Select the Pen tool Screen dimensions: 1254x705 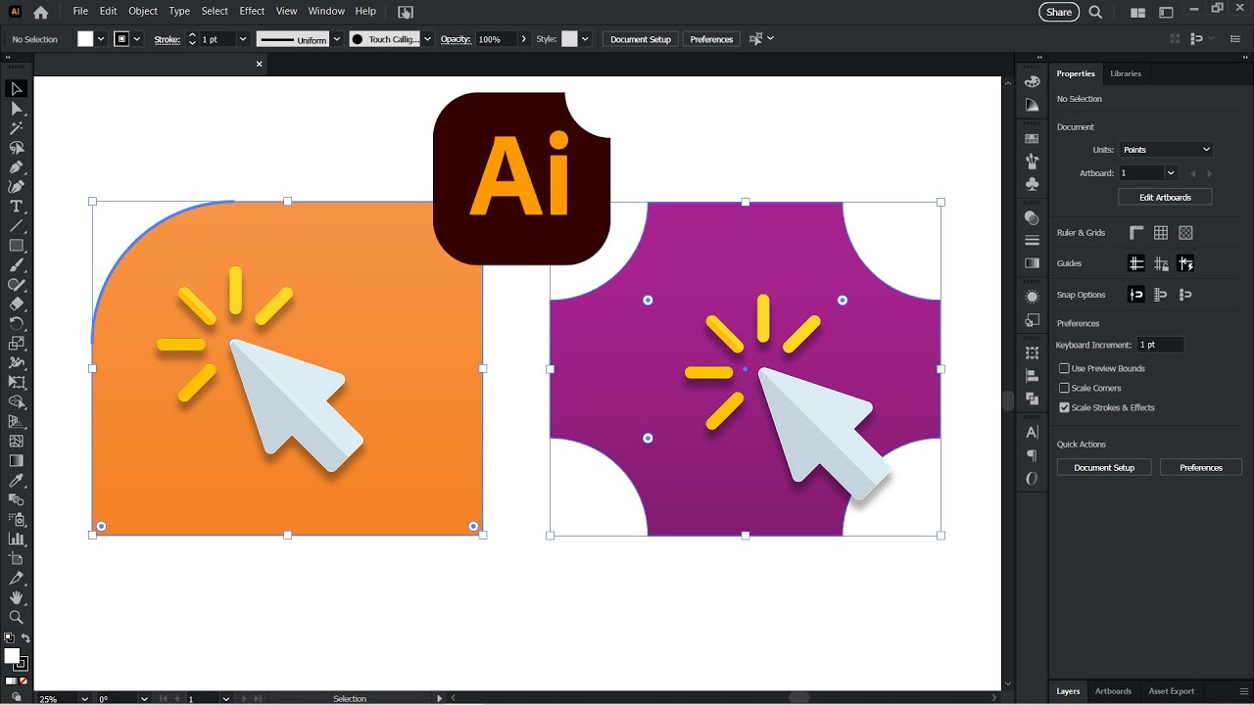click(x=17, y=167)
